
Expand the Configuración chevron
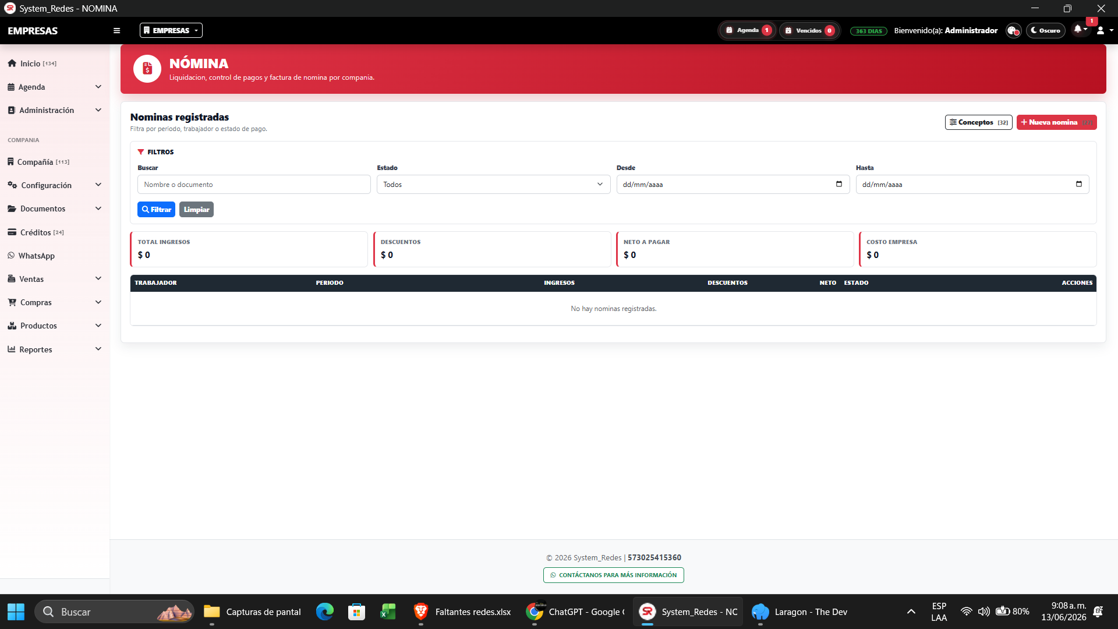(x=98, y=185)
